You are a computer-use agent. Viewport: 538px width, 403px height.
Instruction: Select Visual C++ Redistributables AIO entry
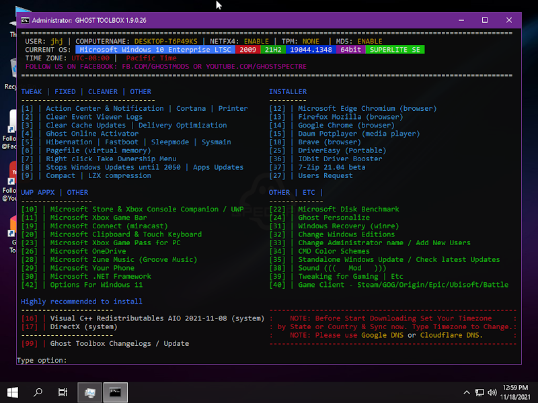[x=157, y=318]
